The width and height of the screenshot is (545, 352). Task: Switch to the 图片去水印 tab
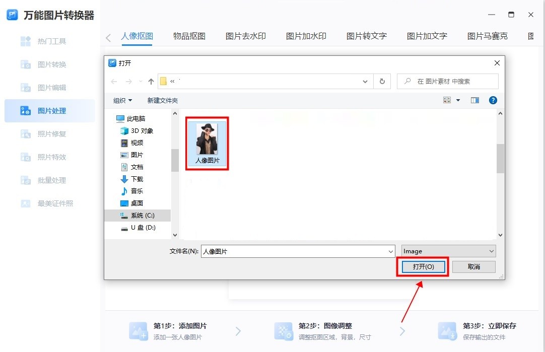click(x=245, y=36)
